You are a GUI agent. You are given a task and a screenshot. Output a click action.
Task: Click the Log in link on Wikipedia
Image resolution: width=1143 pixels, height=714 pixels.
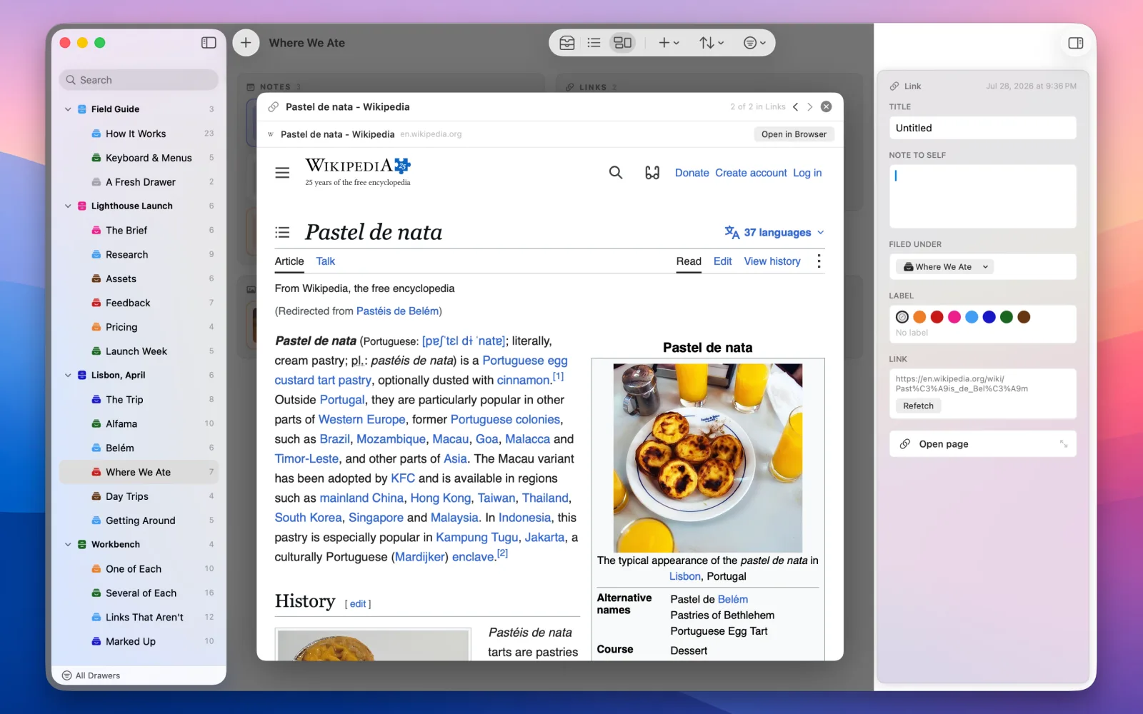(807, 173)
